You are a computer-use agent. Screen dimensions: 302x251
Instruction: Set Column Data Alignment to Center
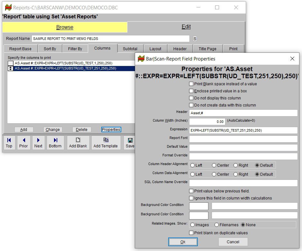(x=214, y=174)
